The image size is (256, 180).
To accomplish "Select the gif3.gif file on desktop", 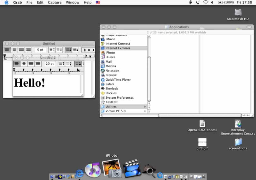I will point(202,142).
